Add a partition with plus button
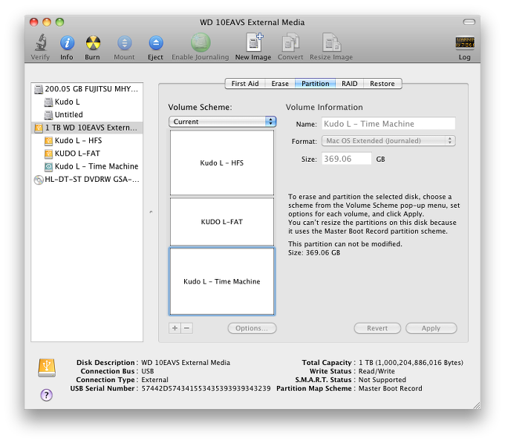The height and width of the screenshot is (443, 505). [x=175, y=328]
